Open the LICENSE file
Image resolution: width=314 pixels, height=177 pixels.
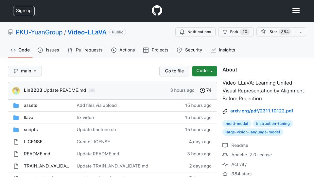(33, 142)
